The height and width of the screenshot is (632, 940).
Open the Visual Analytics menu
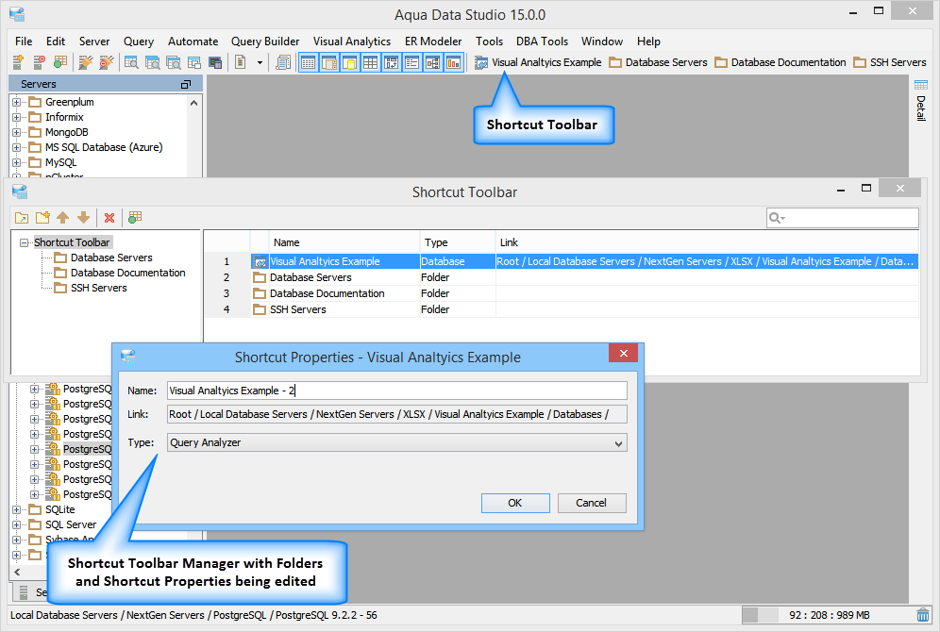pos(352,42)
